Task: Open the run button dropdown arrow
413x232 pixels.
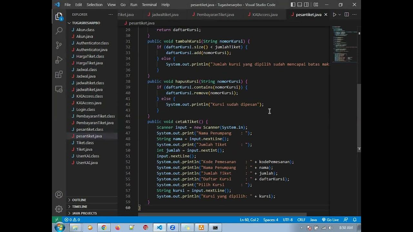Action: coord(339,15)
